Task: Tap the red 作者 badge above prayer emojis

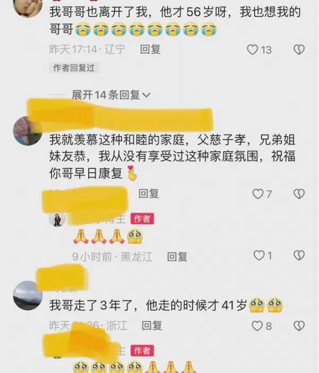Action: point(142,218)
